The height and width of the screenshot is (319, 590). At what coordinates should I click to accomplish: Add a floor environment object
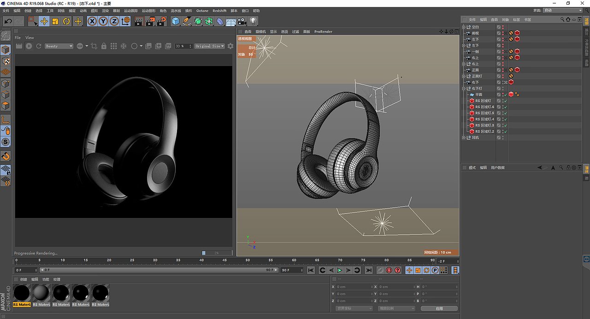[x=231, y=21]
